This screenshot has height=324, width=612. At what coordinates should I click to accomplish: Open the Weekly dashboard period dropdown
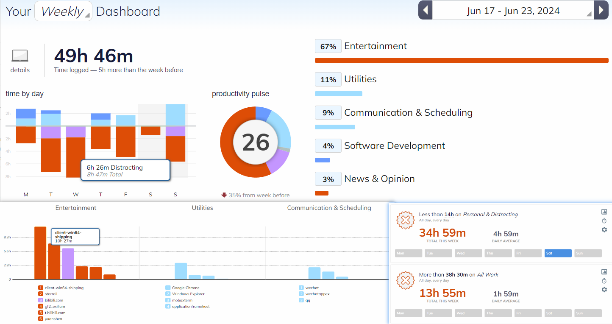[x=64, y=11]
